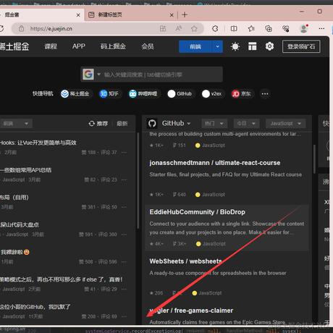Click the Google search engine icon
Screen dimensions: 333x333
(88, 75)
